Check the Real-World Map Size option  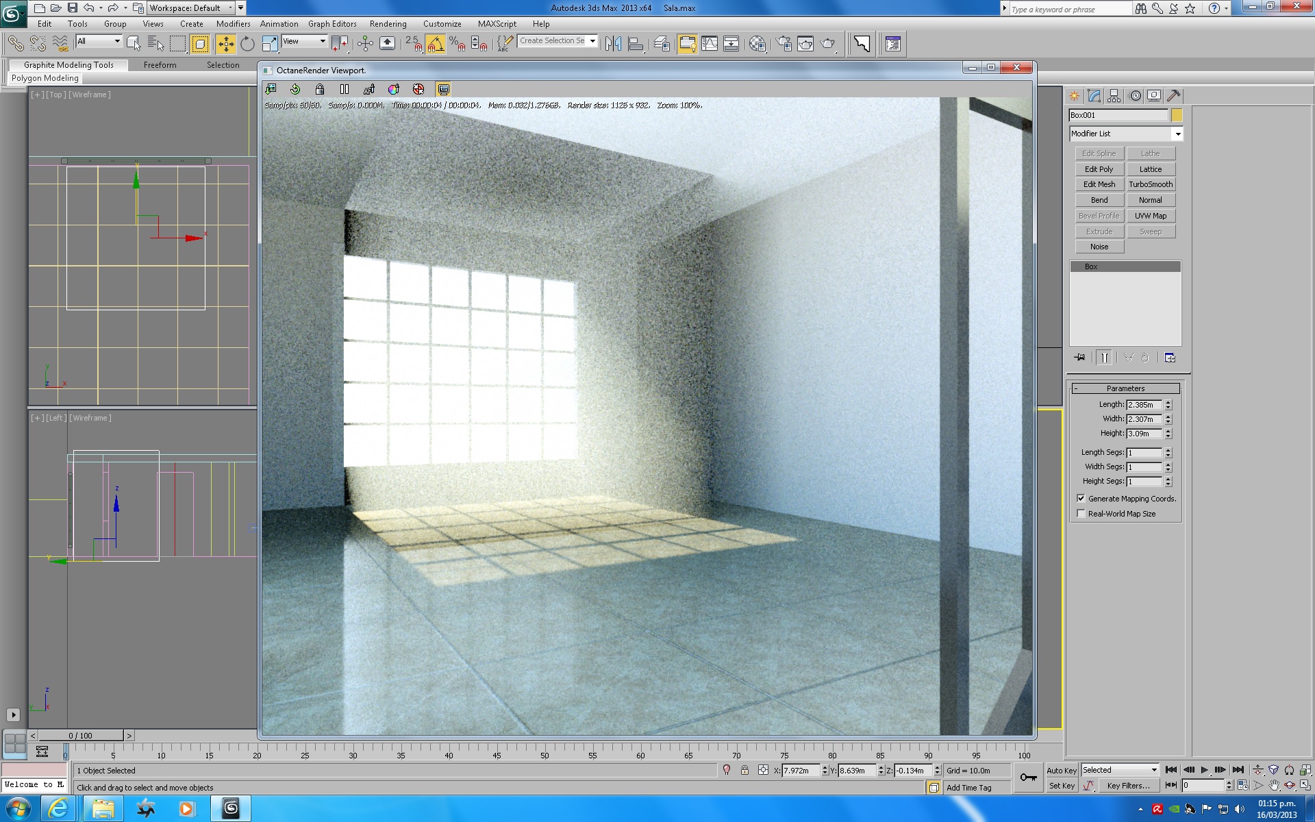(1081, 514)
